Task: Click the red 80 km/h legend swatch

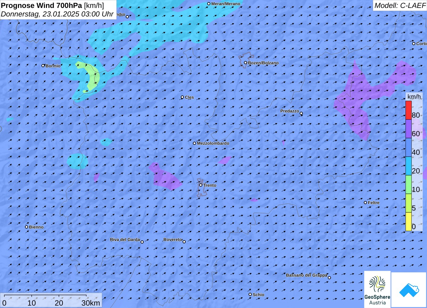Action: (x=408, y=110)
